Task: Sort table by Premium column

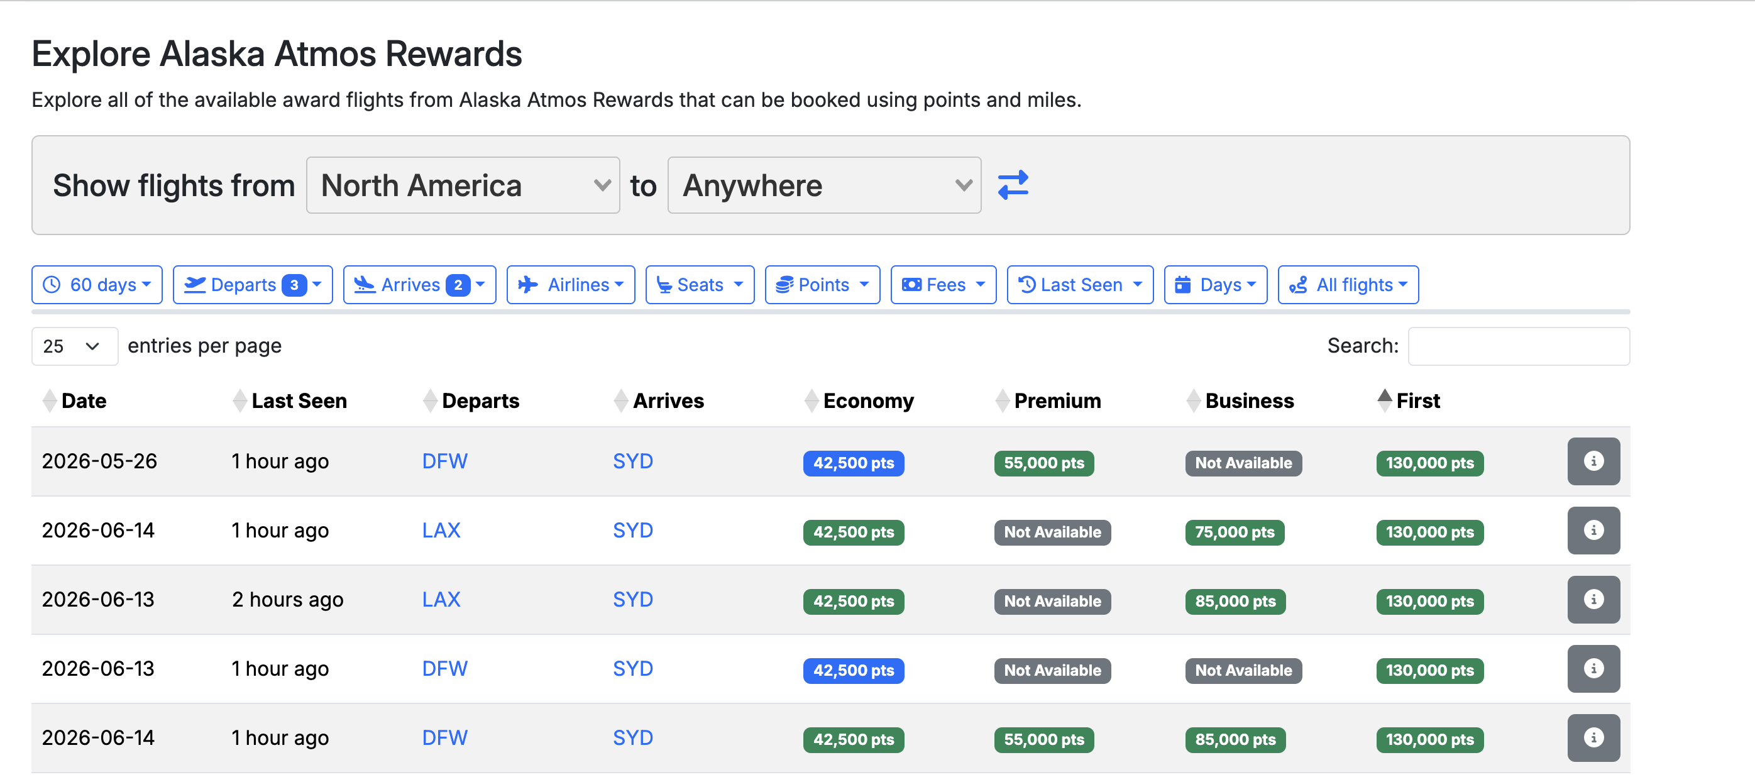Action: [x=1048, y=400]
